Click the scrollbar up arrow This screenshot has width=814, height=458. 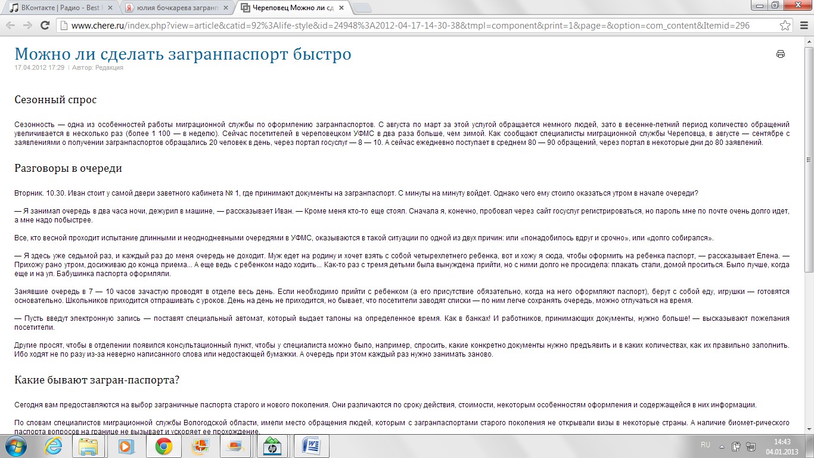809,41
